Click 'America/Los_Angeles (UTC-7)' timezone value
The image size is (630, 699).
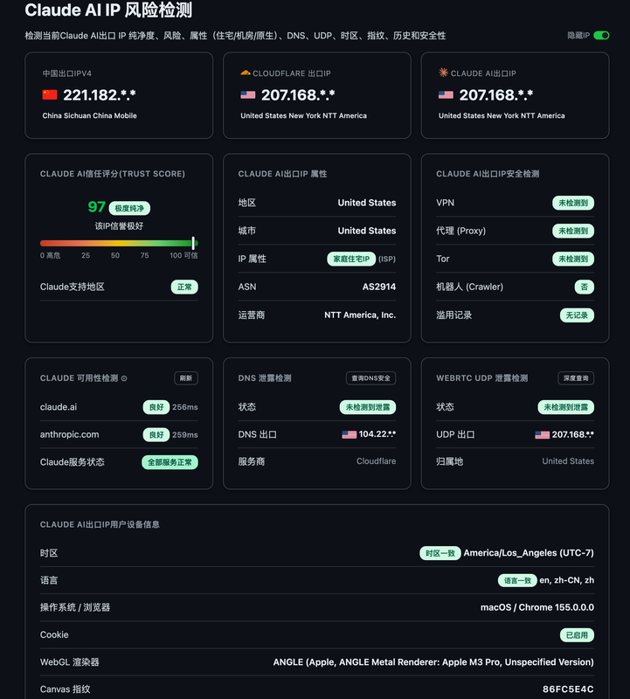click(x=529, y=553)
